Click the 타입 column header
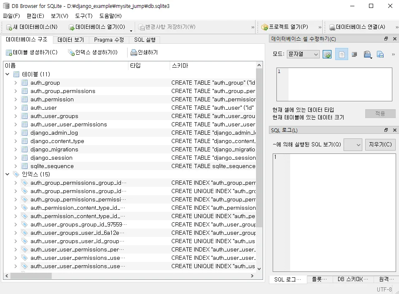Viewport: 399px width, 294px height. [x=149, y=65]
